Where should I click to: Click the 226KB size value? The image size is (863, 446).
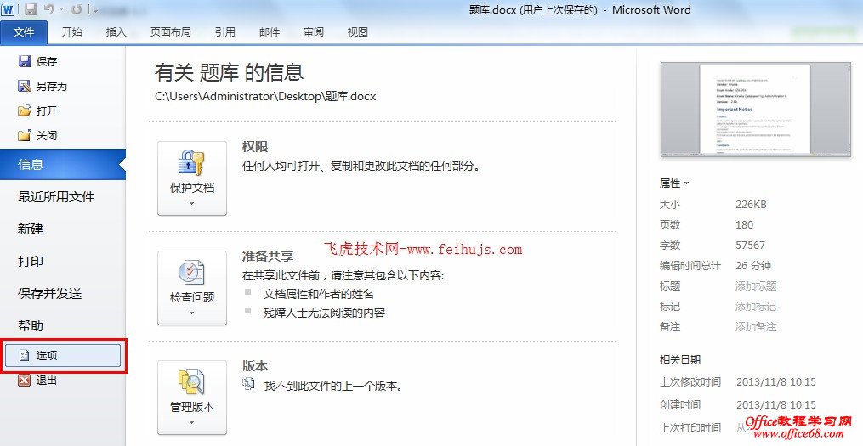point(751,205)
